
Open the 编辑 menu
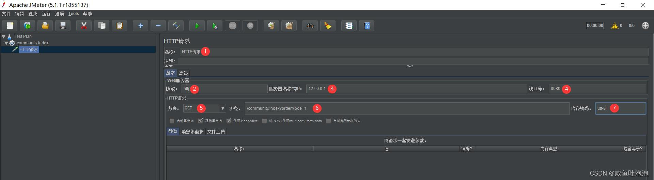pyautogui.click(x=19, y=14)
